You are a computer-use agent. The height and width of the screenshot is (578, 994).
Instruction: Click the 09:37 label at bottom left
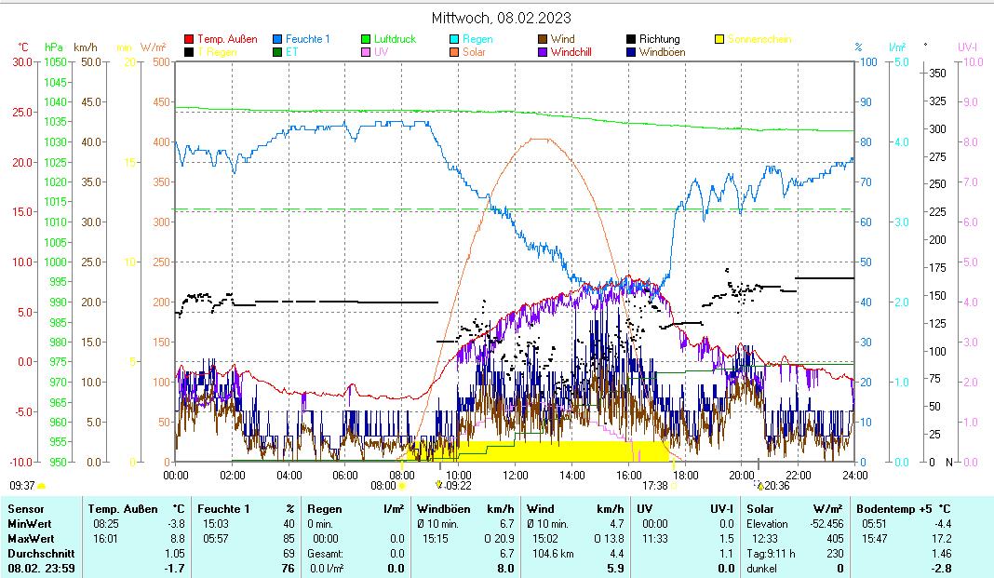22,485
